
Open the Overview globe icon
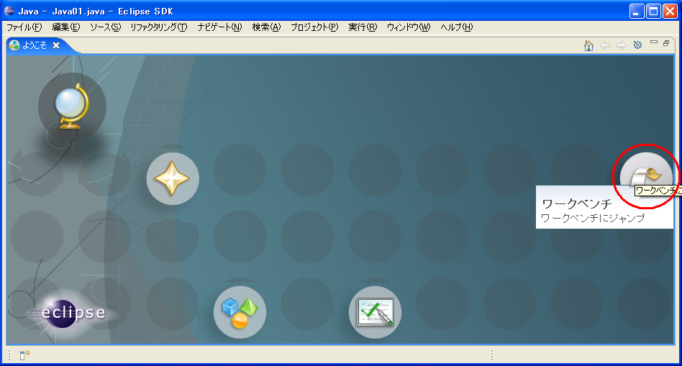[72, 106]
